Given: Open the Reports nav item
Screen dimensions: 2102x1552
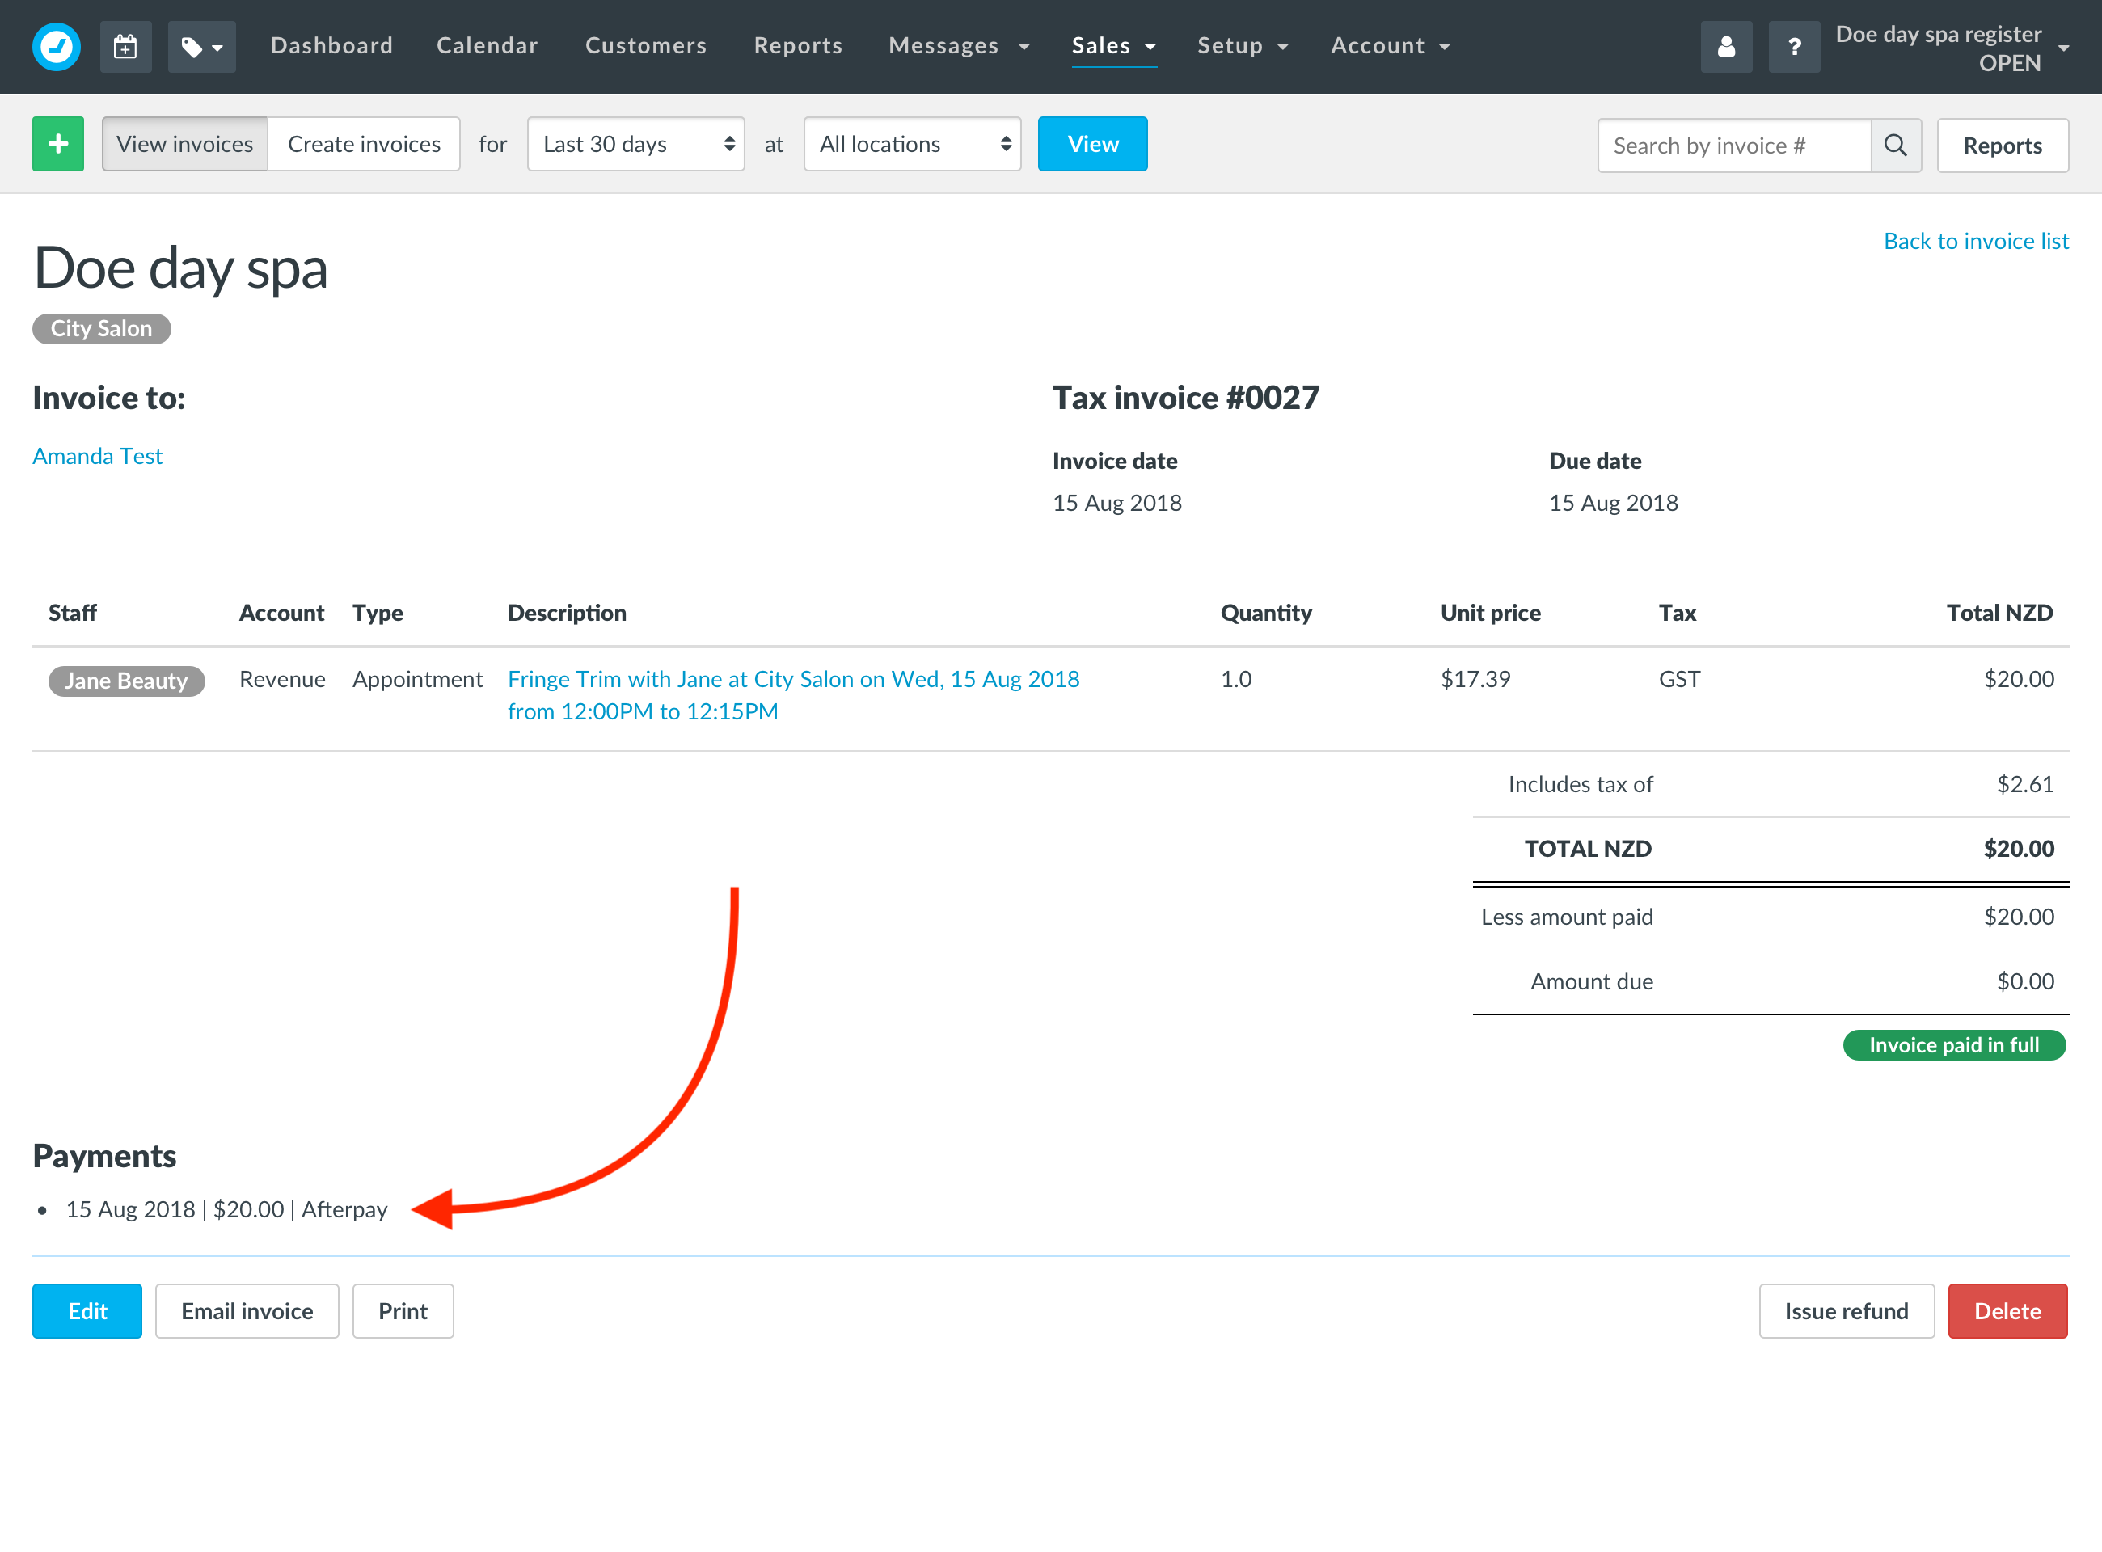Looking at the screenshot, I should tap(798, 45).
